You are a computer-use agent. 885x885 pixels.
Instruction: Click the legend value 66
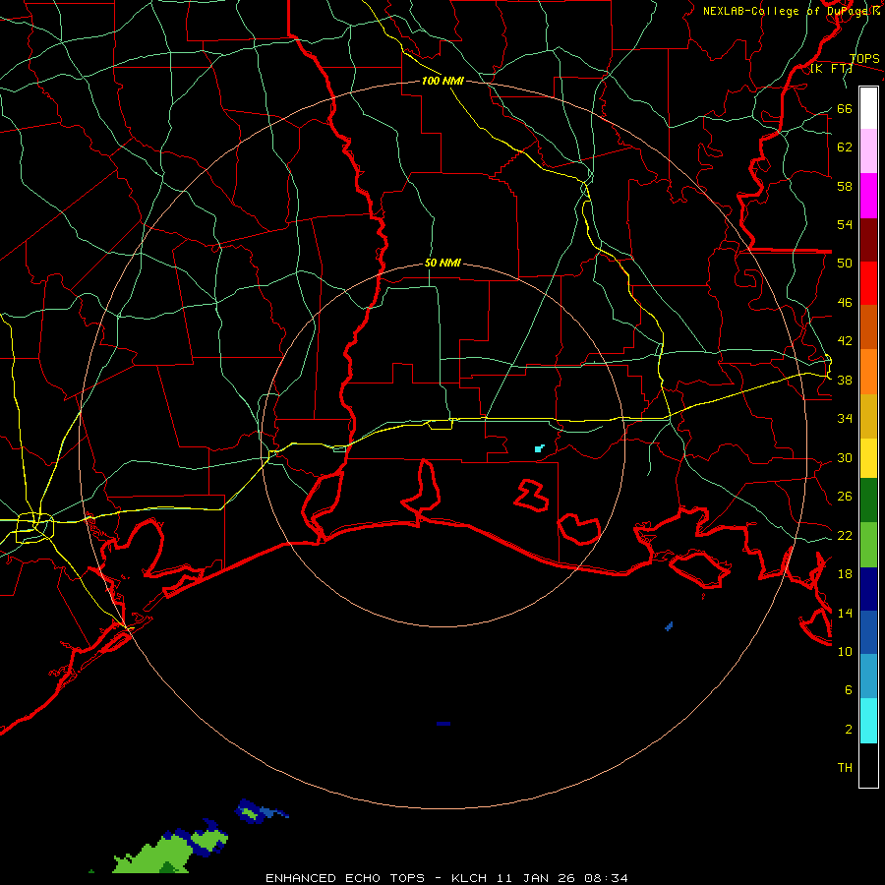click(x=845, y=108)
